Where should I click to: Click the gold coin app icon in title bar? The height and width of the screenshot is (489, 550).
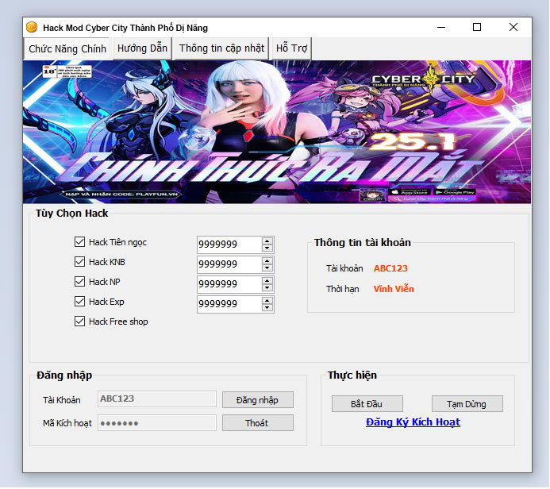(x=32, y=27)
